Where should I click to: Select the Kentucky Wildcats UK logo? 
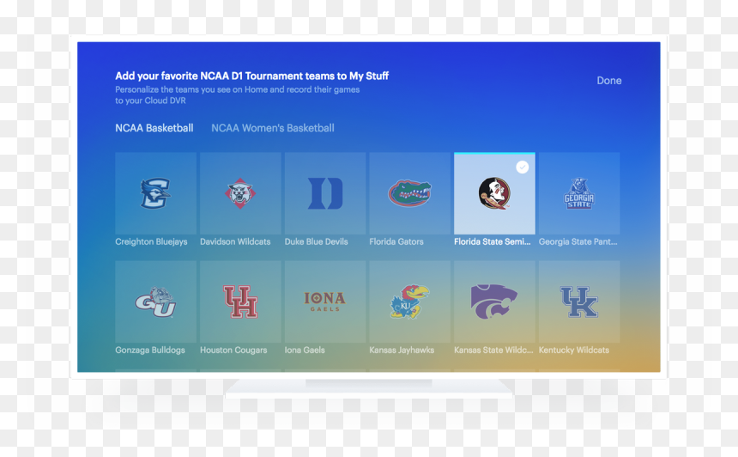point(579,302)
